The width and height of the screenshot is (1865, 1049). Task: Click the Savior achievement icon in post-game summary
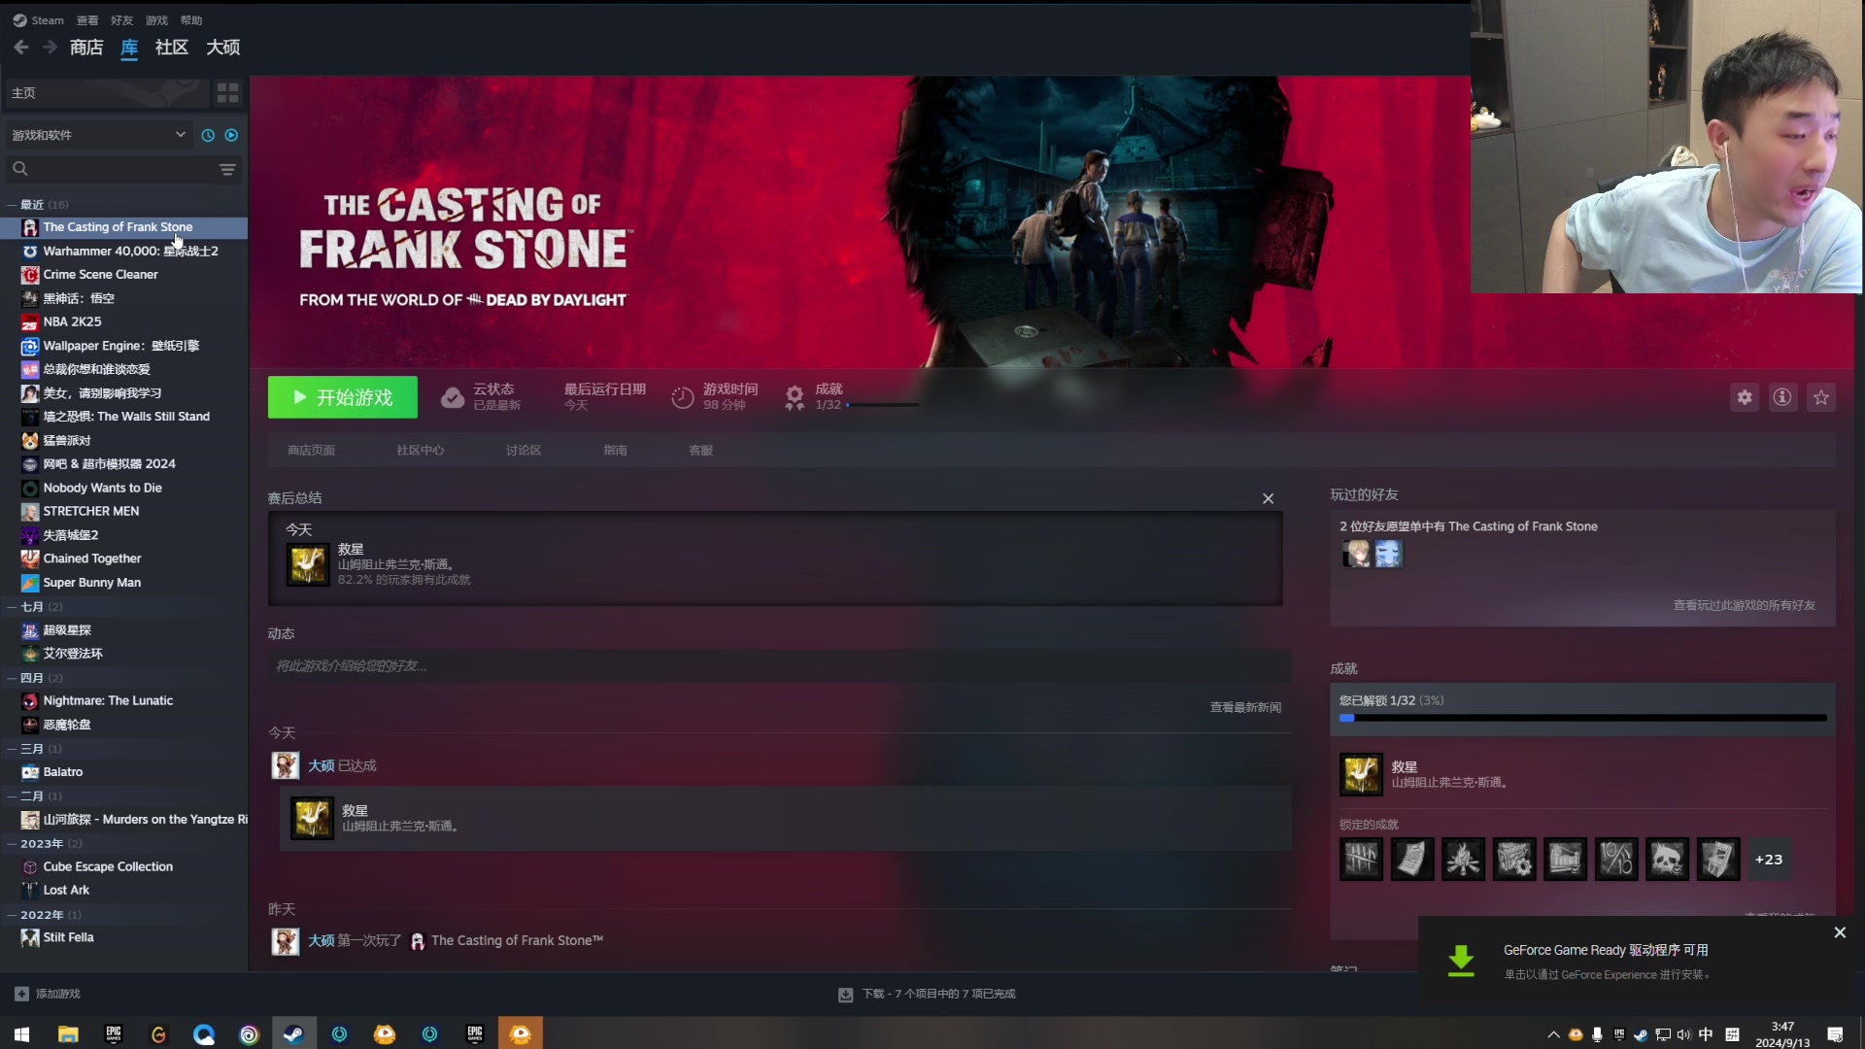point(308,564)
